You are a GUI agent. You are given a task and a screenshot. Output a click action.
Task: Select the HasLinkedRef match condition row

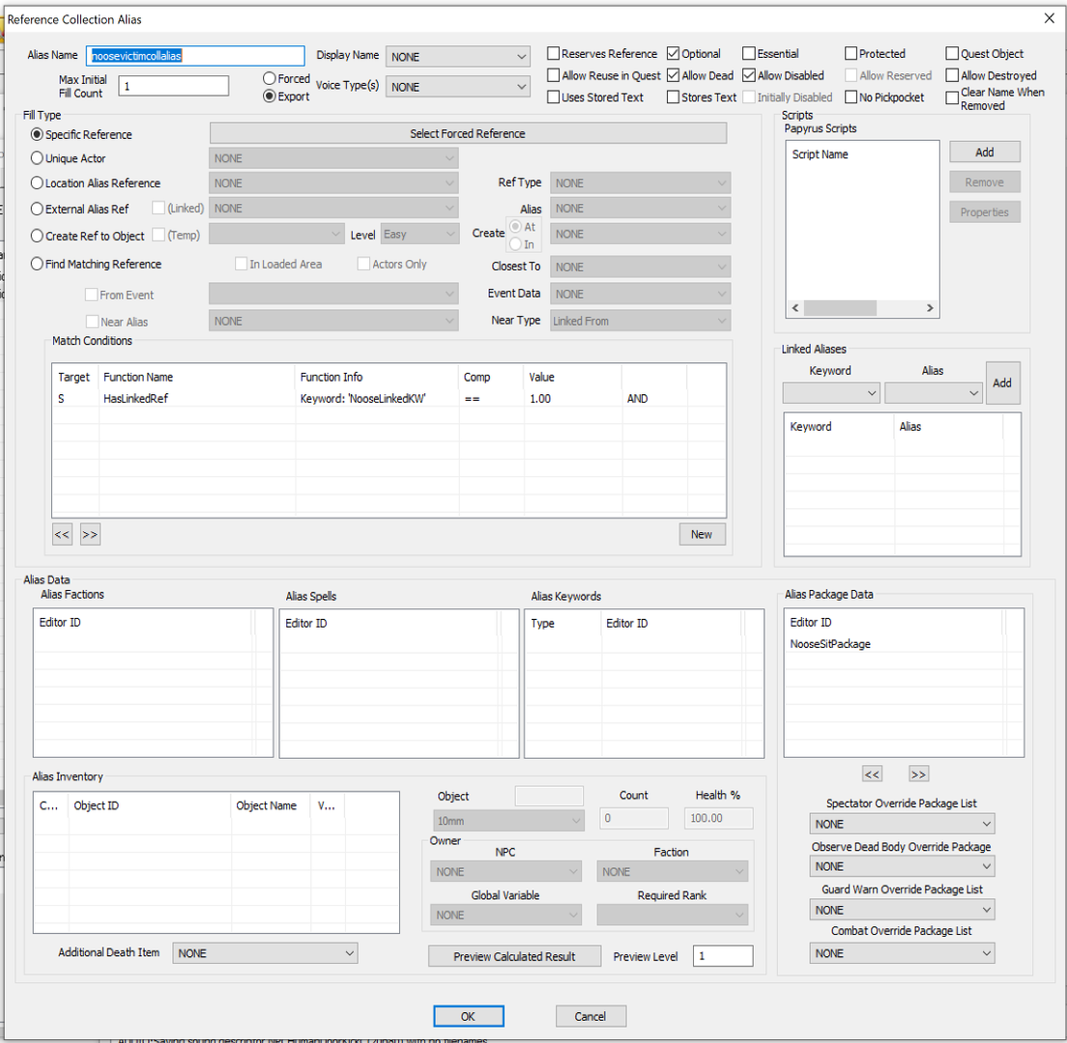point(389,399)
